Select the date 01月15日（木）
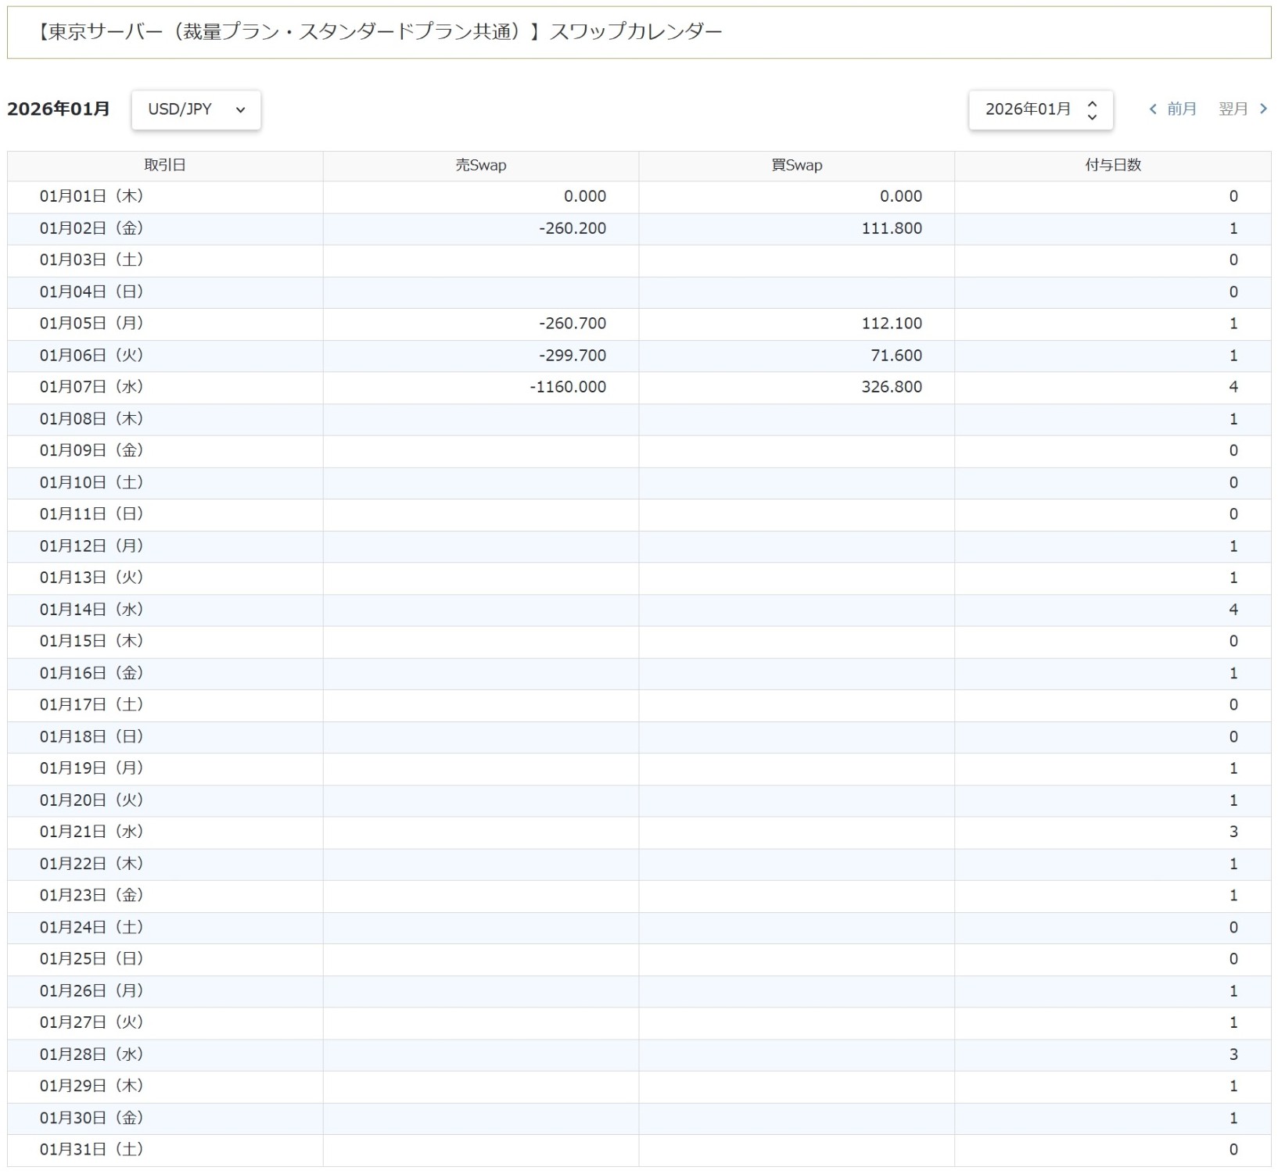 (x=92, y=642)
